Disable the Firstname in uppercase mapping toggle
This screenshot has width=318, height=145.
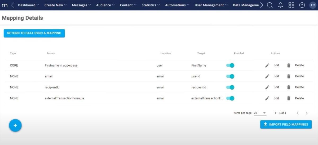[x=230, y=65]
